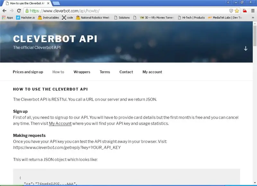Open the MediaTek Labs bookmark
The width and height of the screenshot is (257, 186).
(225, 18)
